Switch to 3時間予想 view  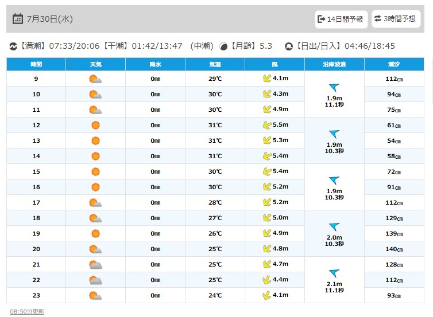point(396,19)
